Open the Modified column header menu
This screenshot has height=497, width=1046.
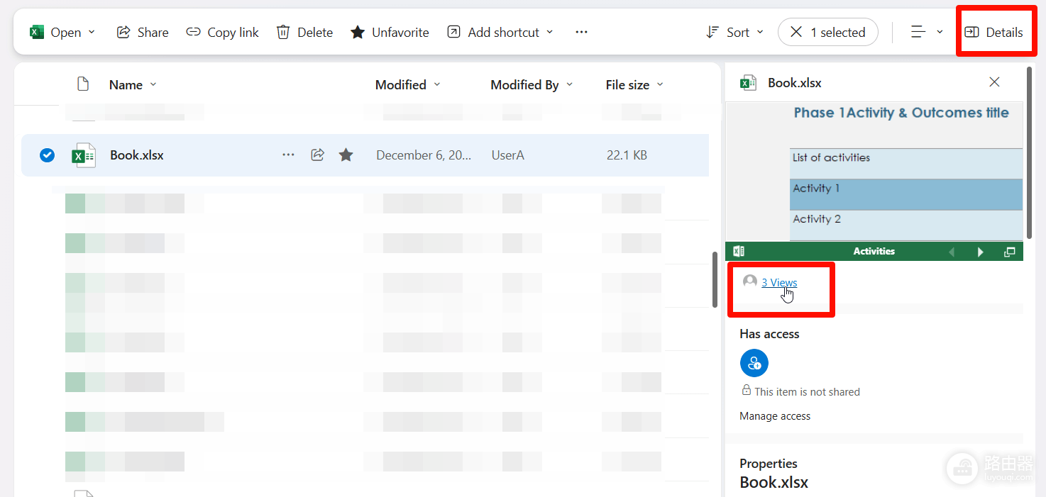tap(408, 85)
